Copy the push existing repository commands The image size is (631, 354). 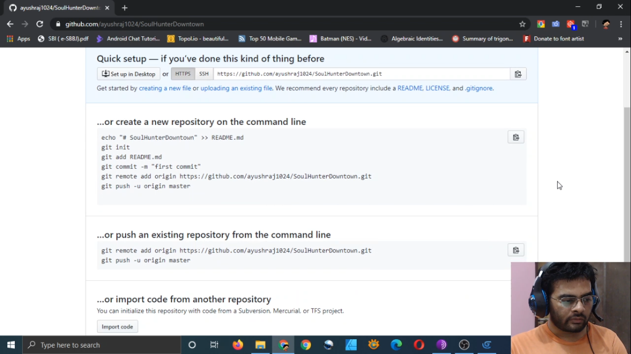pyautogui.click(x=516, y=250)
